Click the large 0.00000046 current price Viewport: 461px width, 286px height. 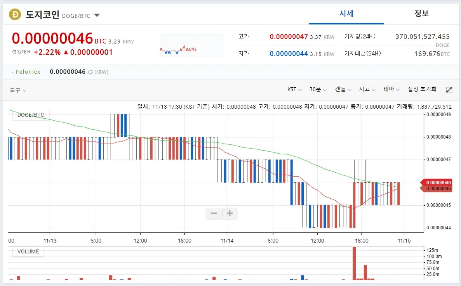coord(52,38)
